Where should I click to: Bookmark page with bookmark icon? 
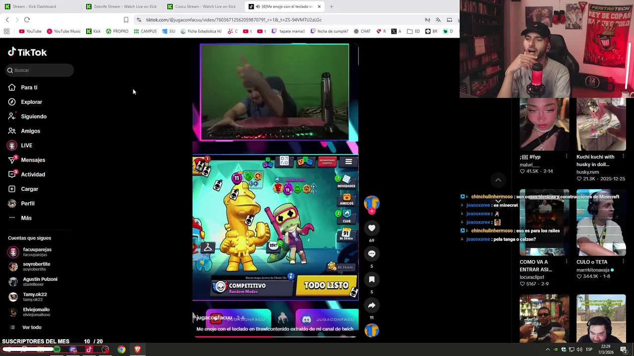(126, 20)
